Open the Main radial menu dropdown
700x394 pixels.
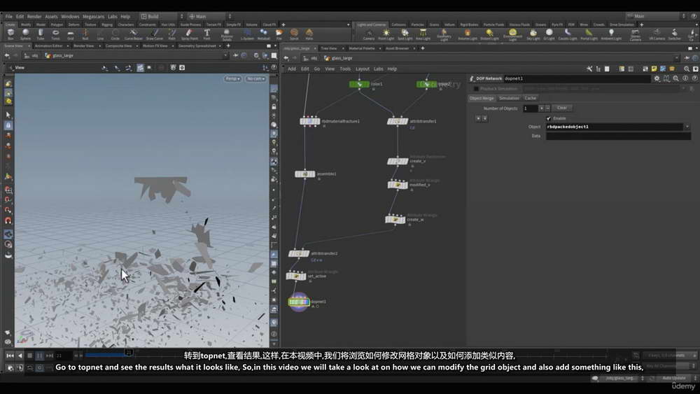coord(210,16)
